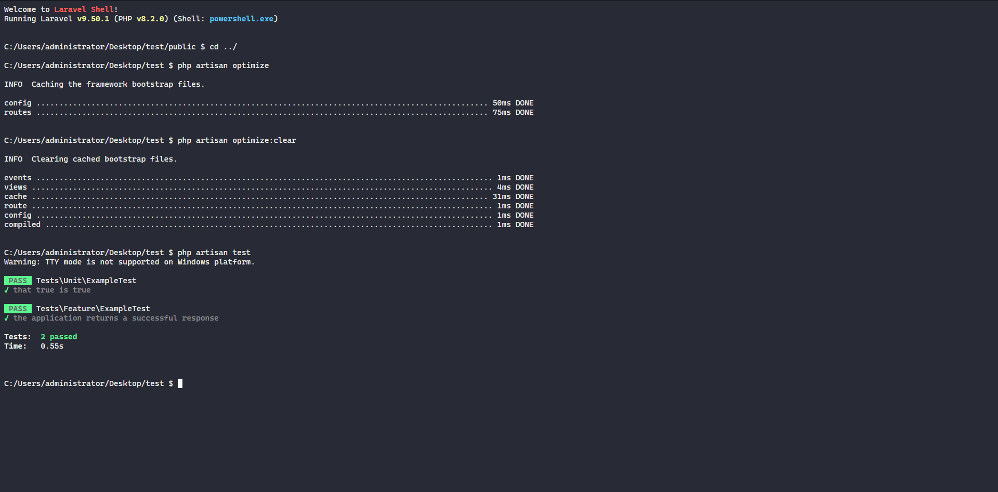
Task: Click the cursor at the final prompt
Action: point(180,383)
